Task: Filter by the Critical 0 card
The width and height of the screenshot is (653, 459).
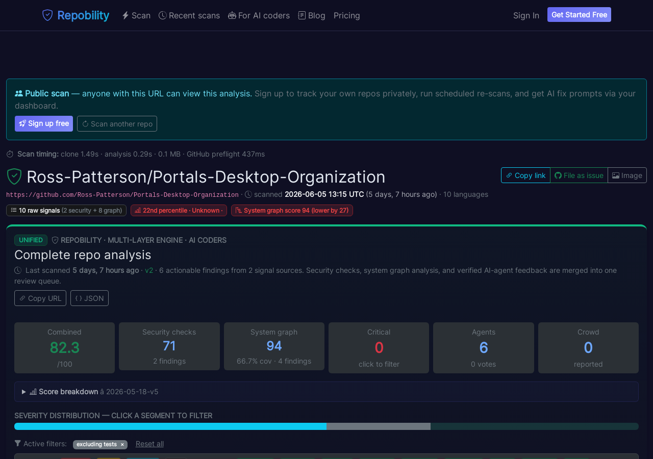Action: 379,348
